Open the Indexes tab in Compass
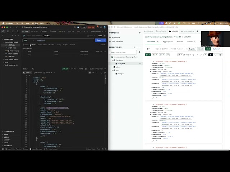The height and width of the screenshot is (172, 230). 191,42
